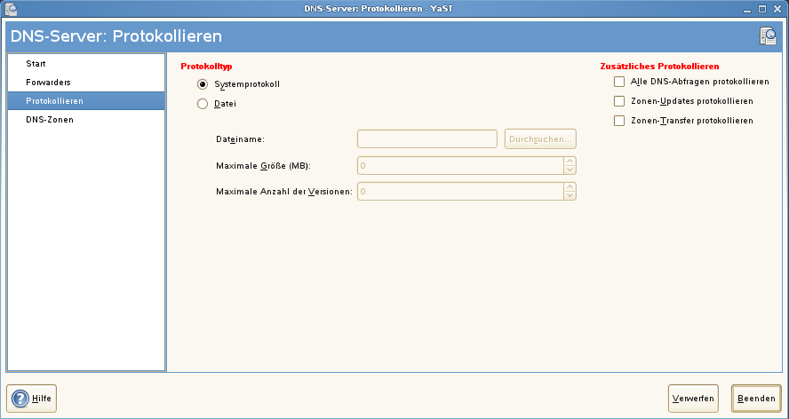Open the Start section in sidebar
Viewport: 789px width, 419px height.
click(86, 64)
